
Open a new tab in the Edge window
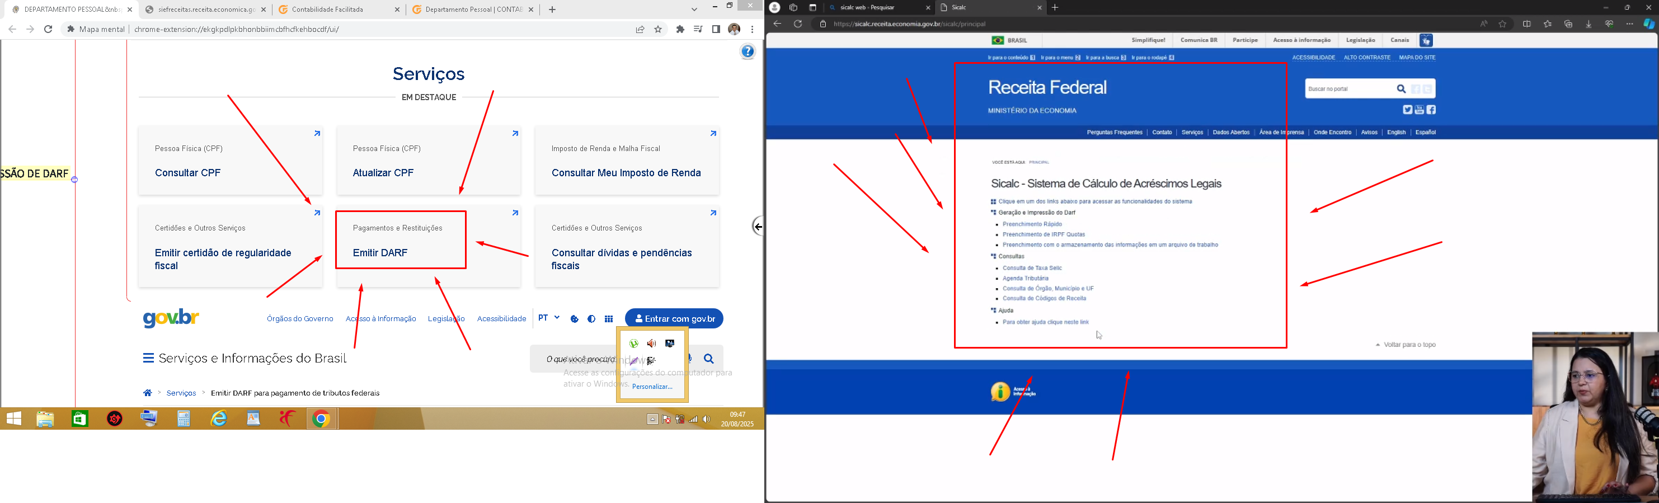pyautogui.click(x=1055, y=8)
